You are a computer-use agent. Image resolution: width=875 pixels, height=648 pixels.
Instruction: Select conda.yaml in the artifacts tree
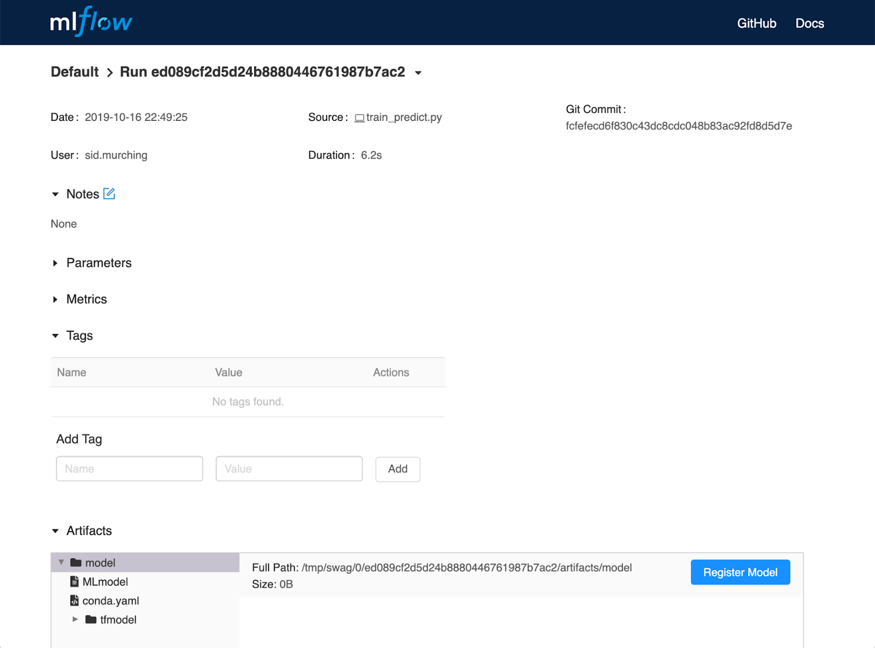[110, 600]
